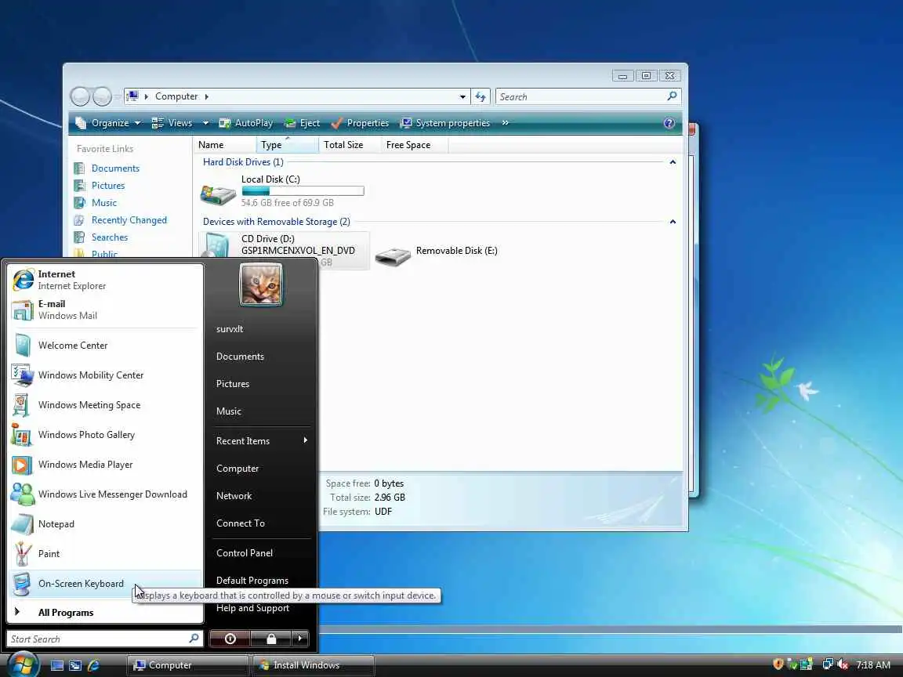903x677 pixels.
Task: Collapse Devices with Removable Storage group
Action: [x=672, y=223]
